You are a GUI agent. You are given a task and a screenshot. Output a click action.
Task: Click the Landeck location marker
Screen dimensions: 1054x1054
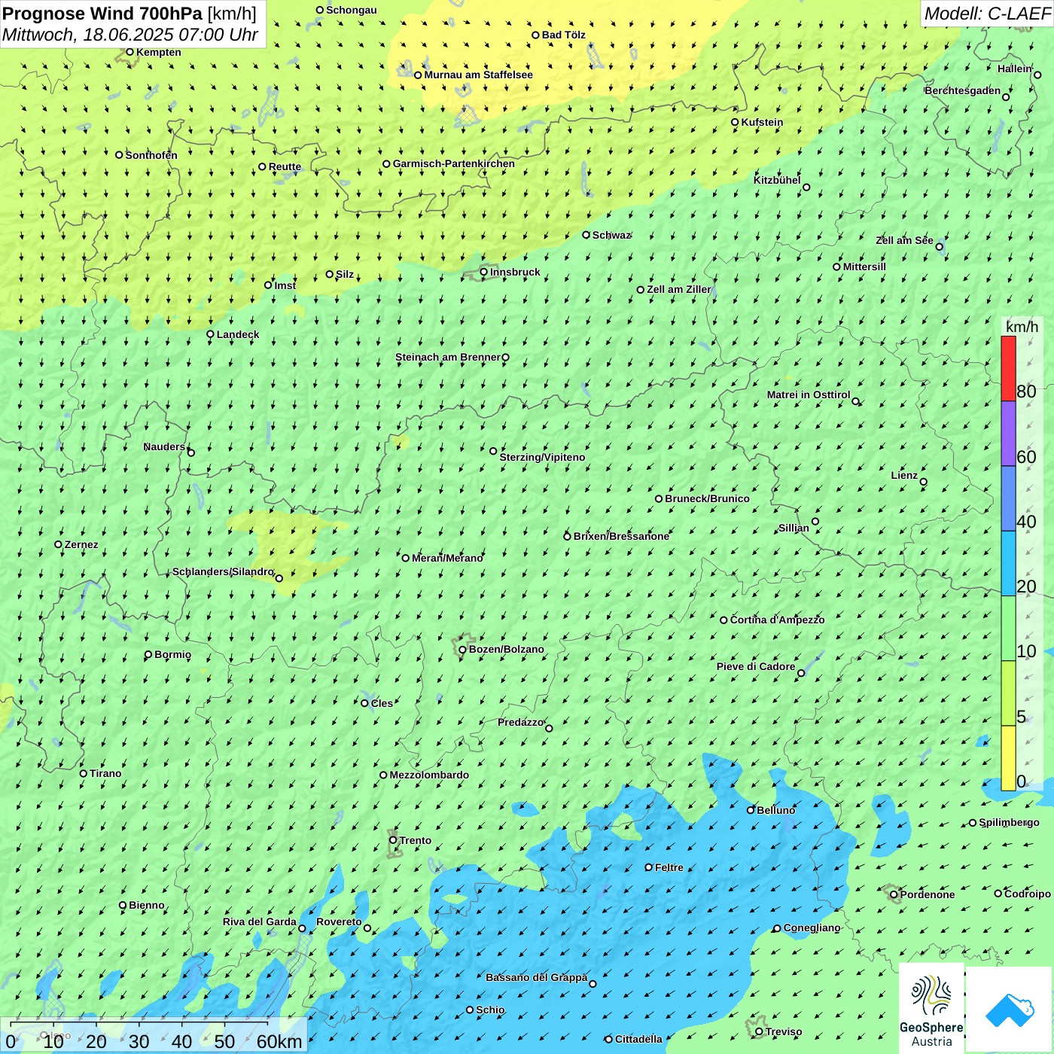[210, 334]
